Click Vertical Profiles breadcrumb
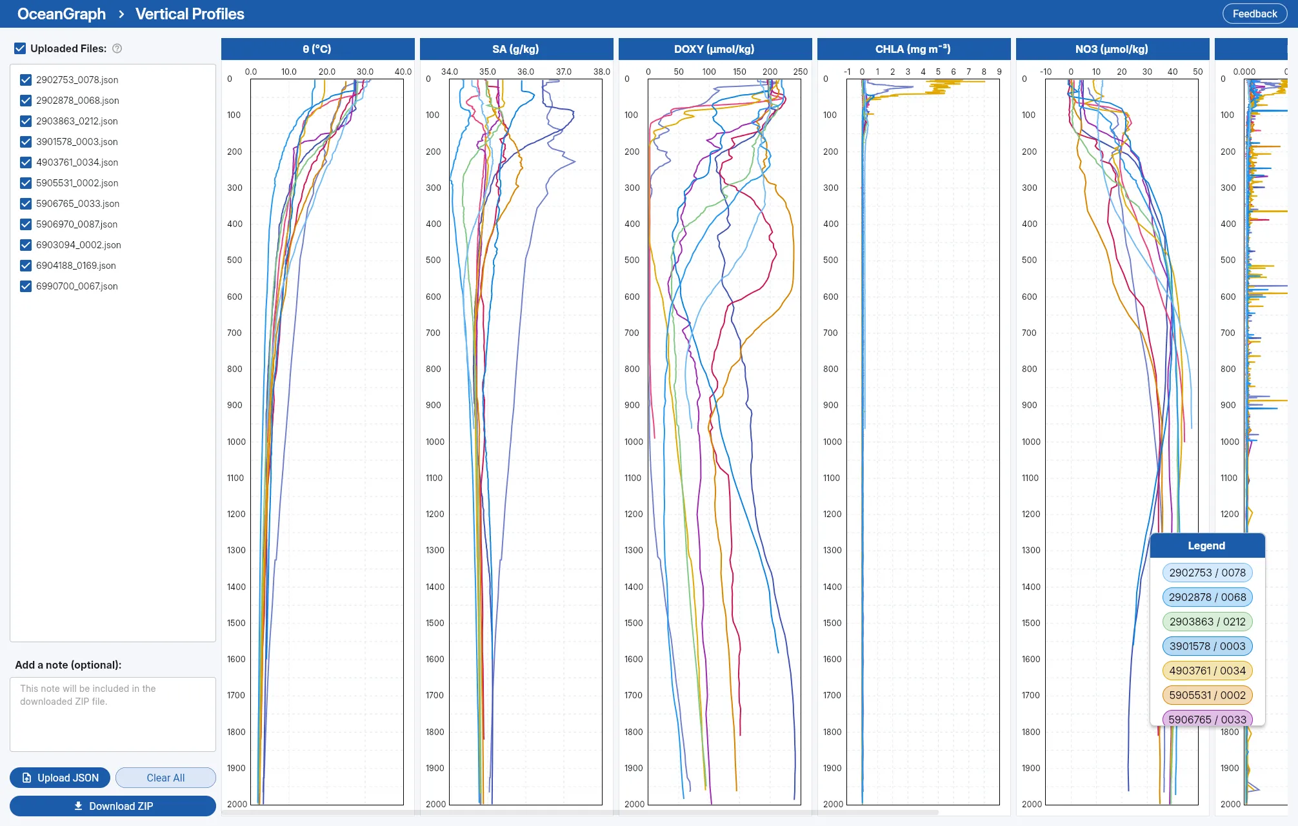The width and height of the screenshot is (1298, 826). point(190,14)
